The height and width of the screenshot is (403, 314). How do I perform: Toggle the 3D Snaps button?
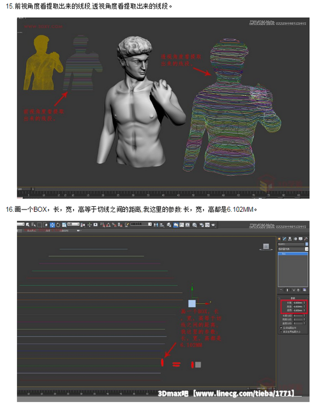click(103, 225)
